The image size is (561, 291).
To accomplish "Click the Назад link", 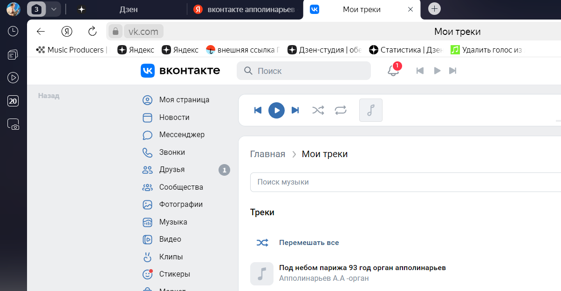I will [x=49, y=96].
